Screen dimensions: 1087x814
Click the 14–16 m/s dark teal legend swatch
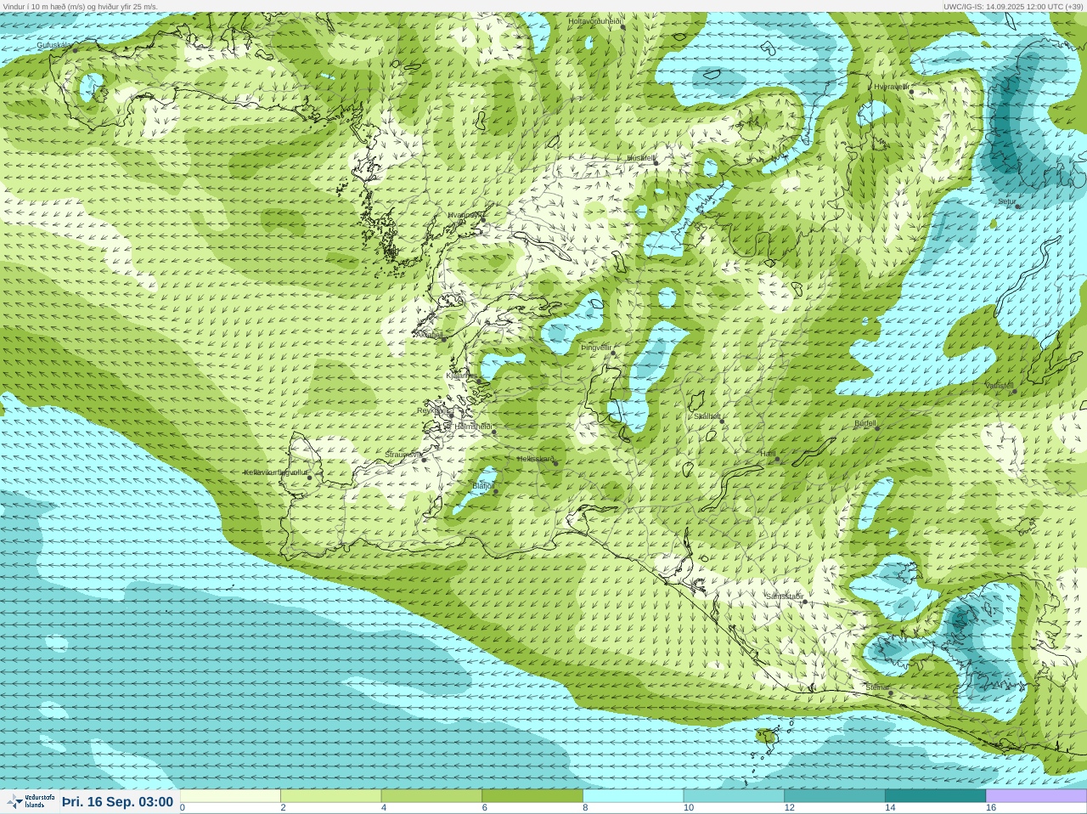coord(935,796)
